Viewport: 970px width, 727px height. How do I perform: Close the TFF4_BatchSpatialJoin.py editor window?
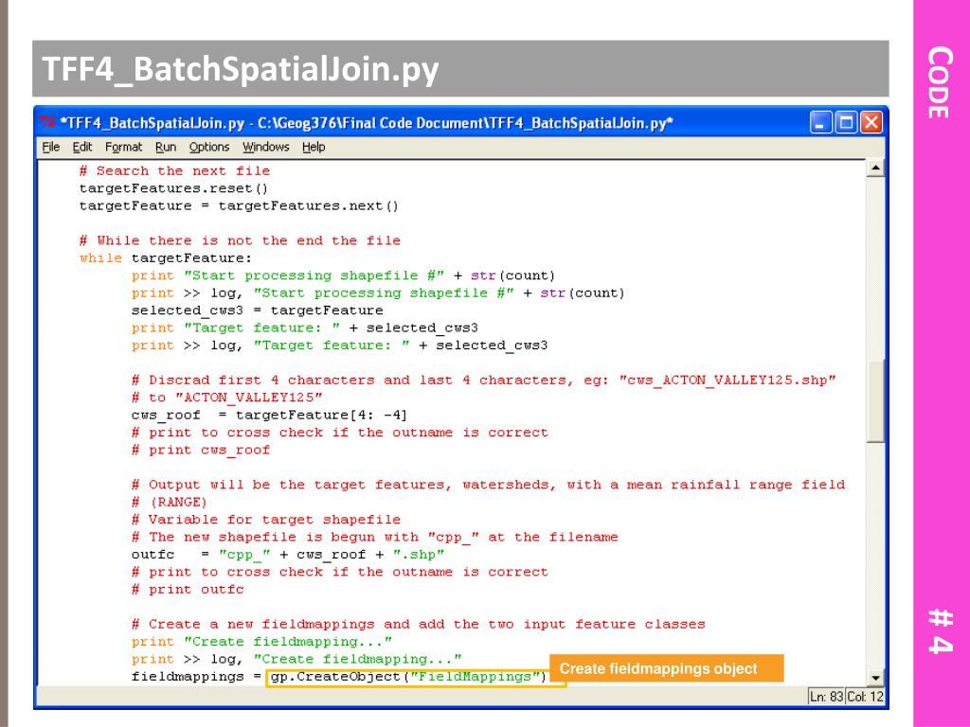[871, 122]
